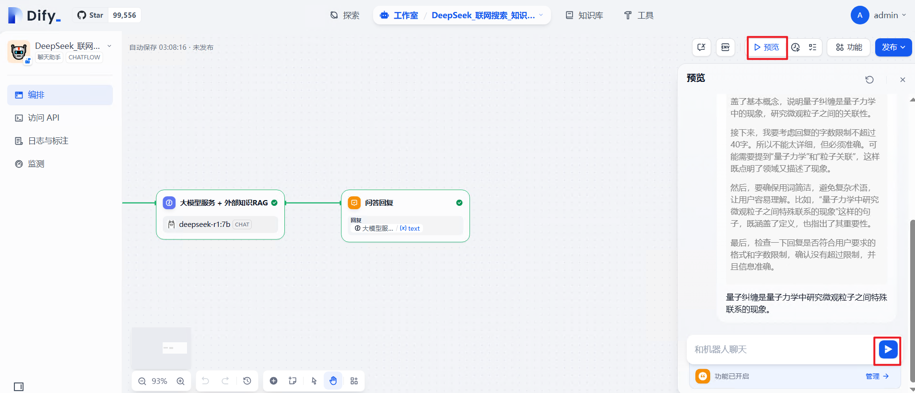Screen dimensions: 915x393
Task: Switch to pointer selection mode
Action: (314, 381)
